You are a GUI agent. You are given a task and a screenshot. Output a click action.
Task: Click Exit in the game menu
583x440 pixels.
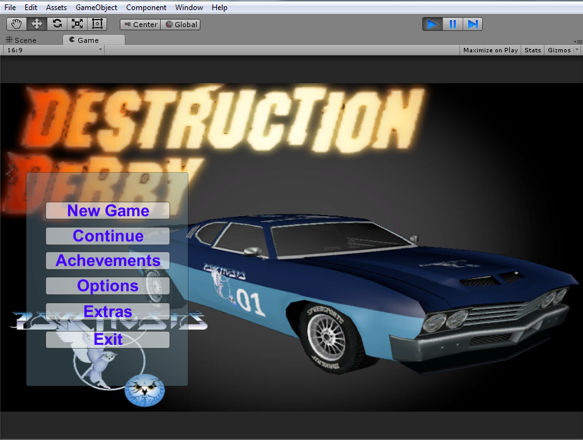(x=107, y=339)
